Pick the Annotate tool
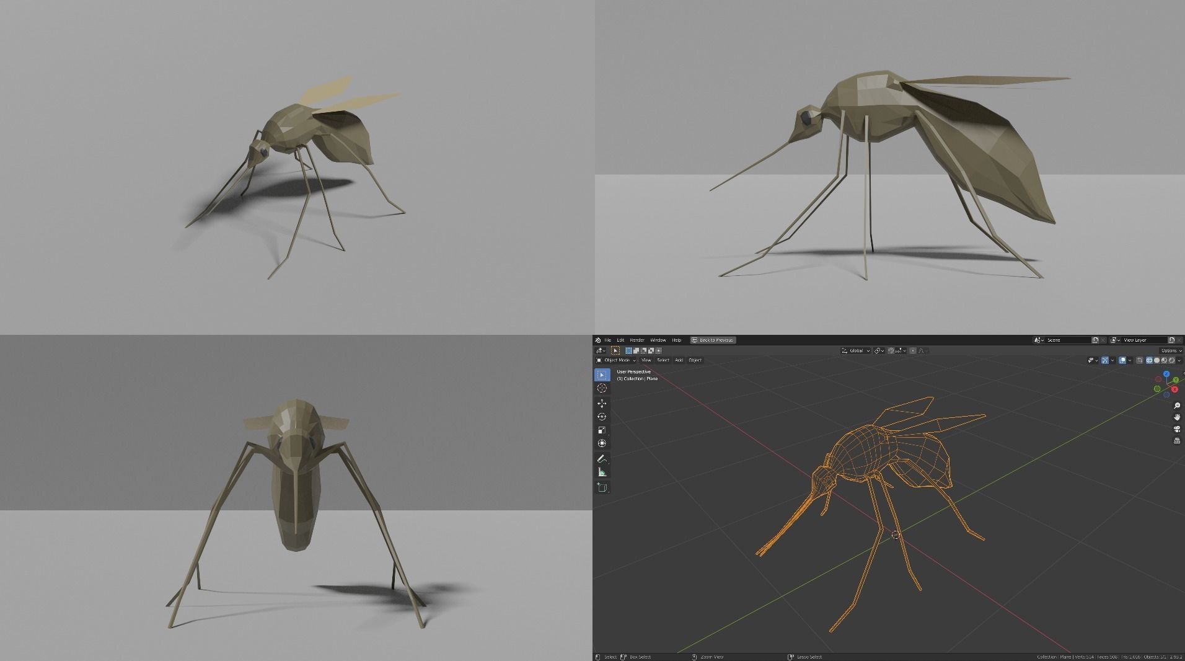The image size is (1185, 661). (x=602, y=459)
